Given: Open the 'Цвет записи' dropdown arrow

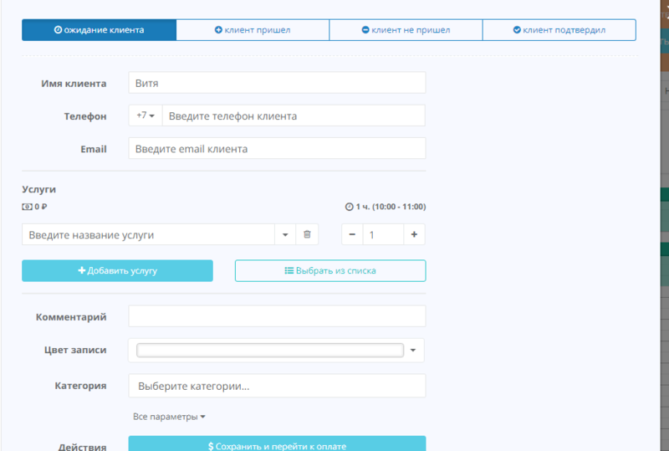Looking at the screenshot, I should [x=413, y=351].
